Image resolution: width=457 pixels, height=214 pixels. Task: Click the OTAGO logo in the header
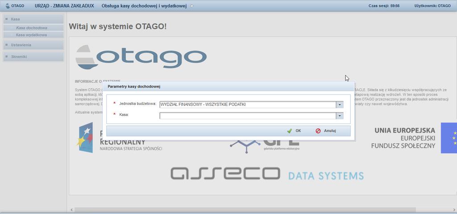[15, 6]
